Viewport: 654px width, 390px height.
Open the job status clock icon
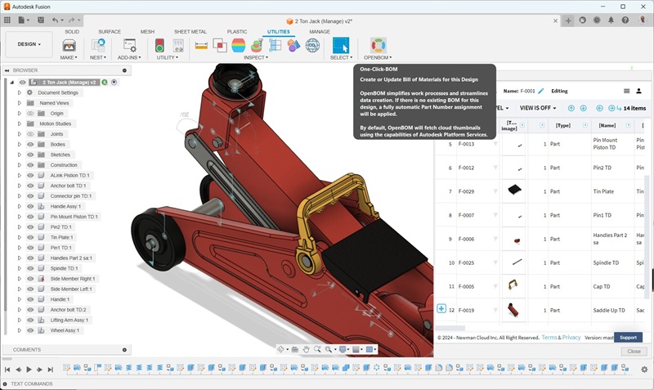(x=597, y=20)
